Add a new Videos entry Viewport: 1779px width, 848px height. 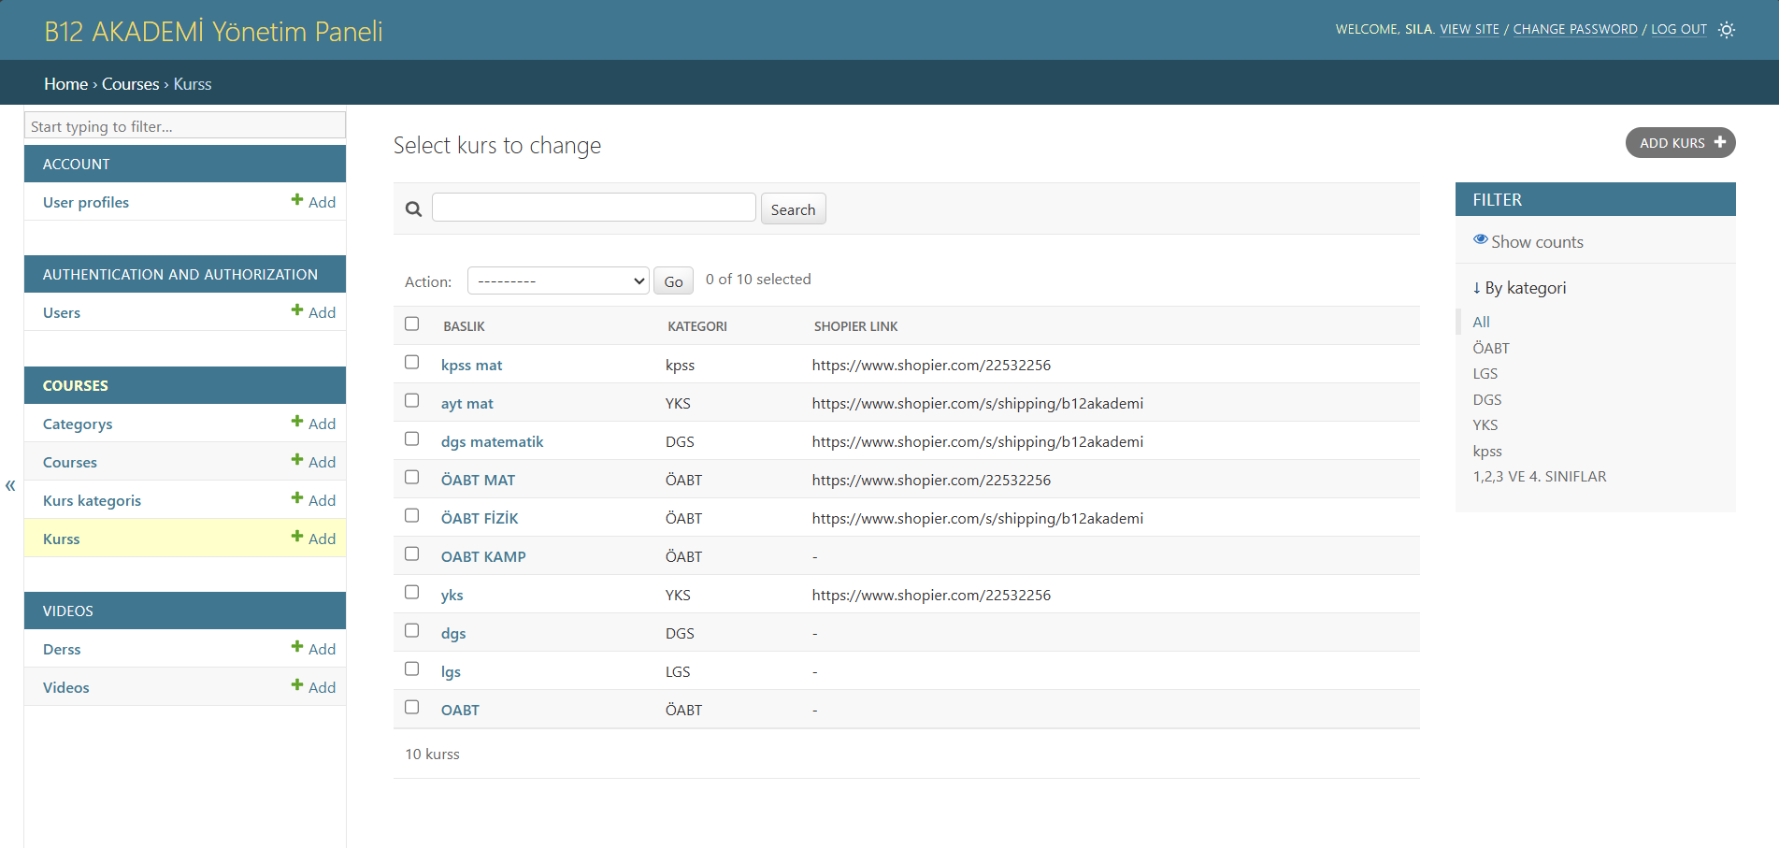click(313, 687)
